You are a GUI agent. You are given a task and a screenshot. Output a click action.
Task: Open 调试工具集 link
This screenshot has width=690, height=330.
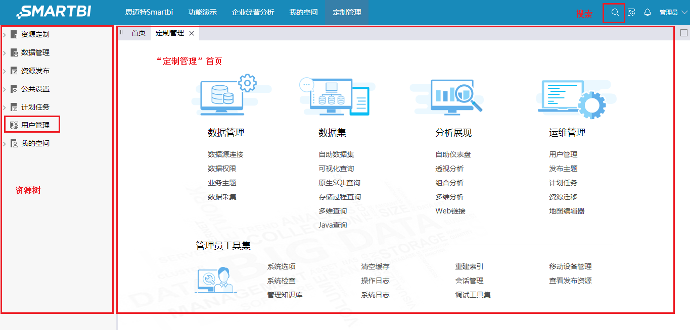(473, 295)
